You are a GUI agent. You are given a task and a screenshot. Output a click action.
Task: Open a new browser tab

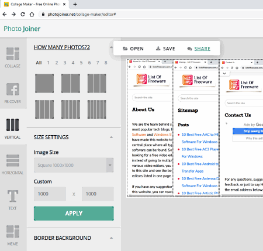(75, 4)
